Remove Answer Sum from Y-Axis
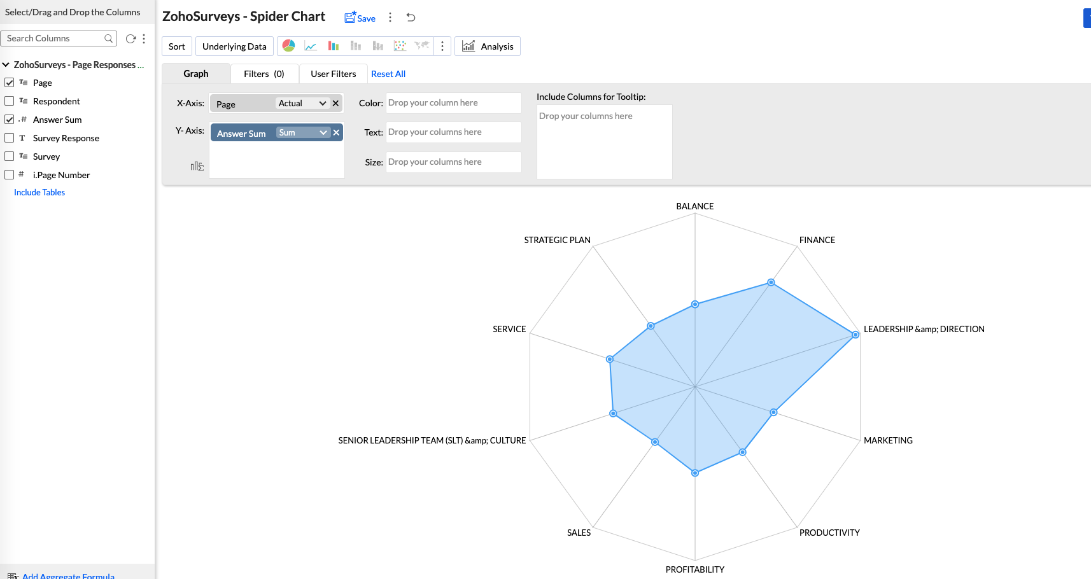The height and width of the screenshot is (579, 1091). [337, 132]
